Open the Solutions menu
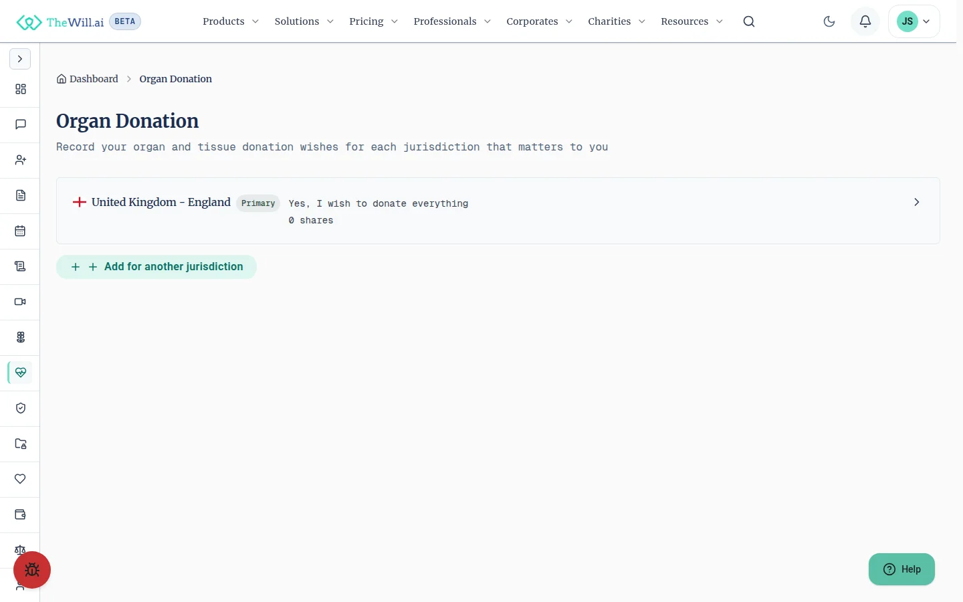This screenshot has width=963, height=602. tap(304, 21)
